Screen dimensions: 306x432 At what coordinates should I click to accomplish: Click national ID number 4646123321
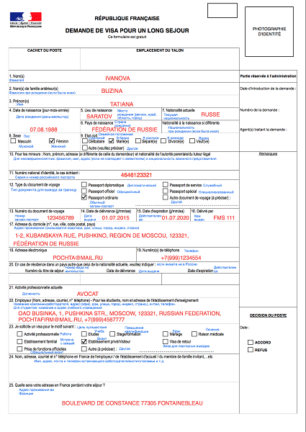(x=136, y=175)
